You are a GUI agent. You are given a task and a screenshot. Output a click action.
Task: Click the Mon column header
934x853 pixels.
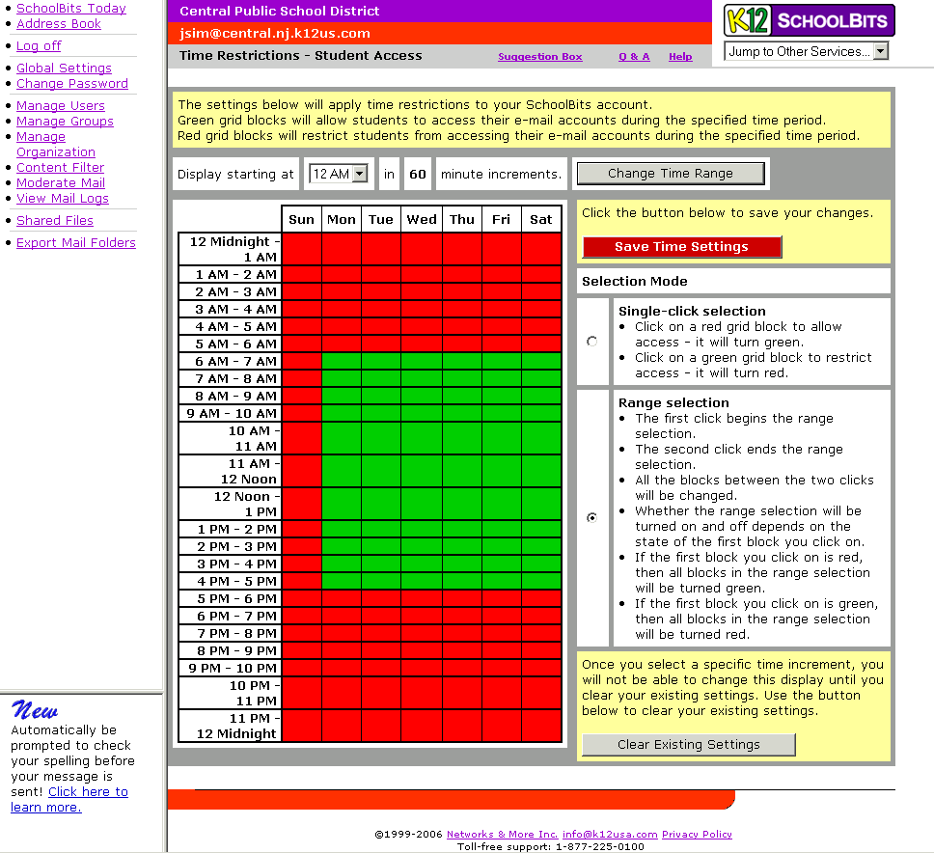[342, 219]
